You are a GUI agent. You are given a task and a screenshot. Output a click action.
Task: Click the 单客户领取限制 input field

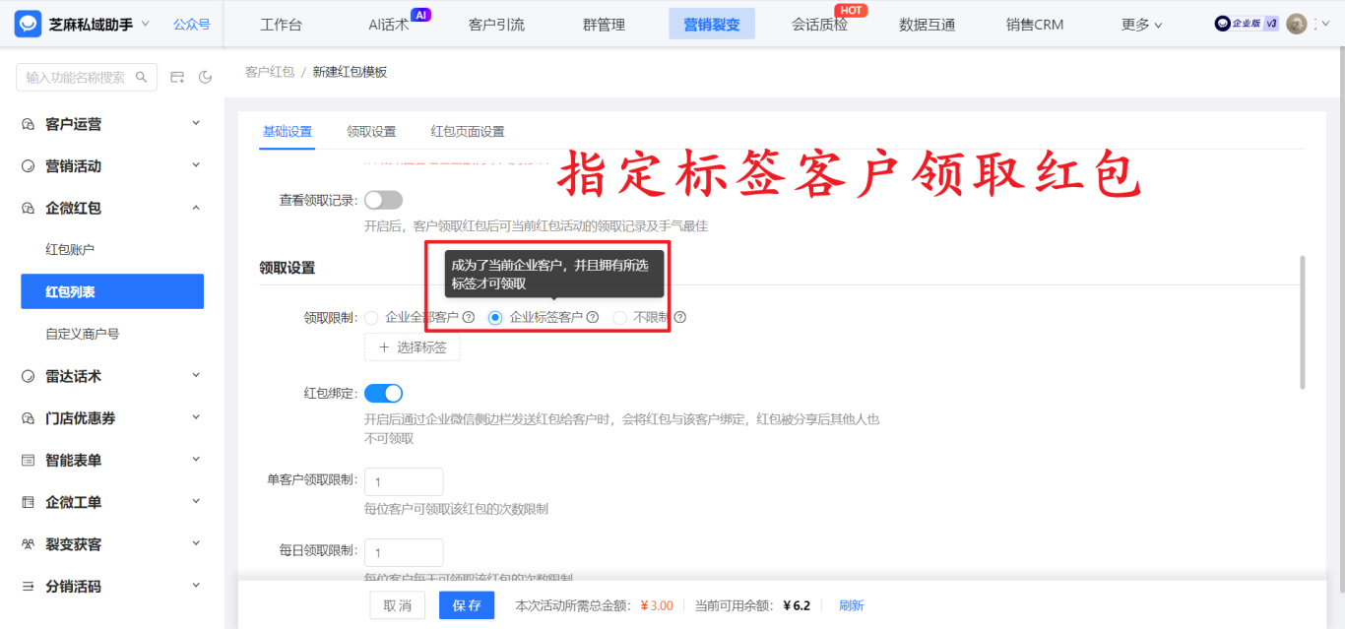click(404, 482)
